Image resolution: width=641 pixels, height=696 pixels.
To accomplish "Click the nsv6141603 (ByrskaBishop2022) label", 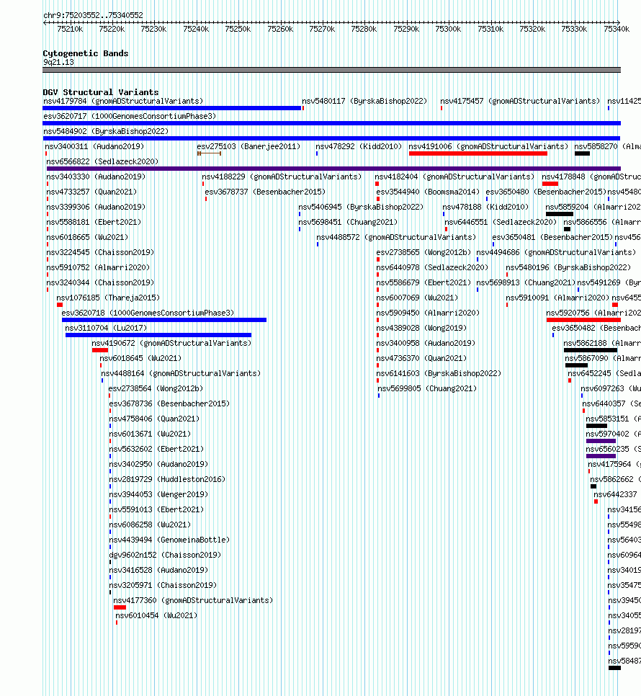I will tap(439, 373).
